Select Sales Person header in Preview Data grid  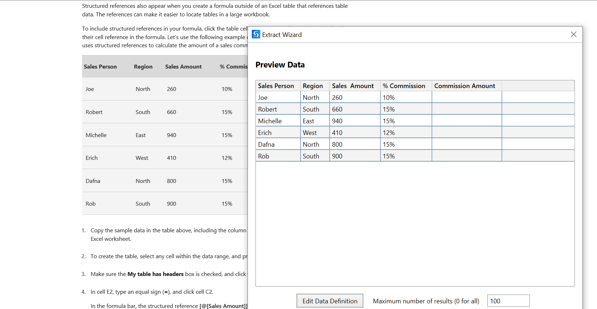(276, 86)
